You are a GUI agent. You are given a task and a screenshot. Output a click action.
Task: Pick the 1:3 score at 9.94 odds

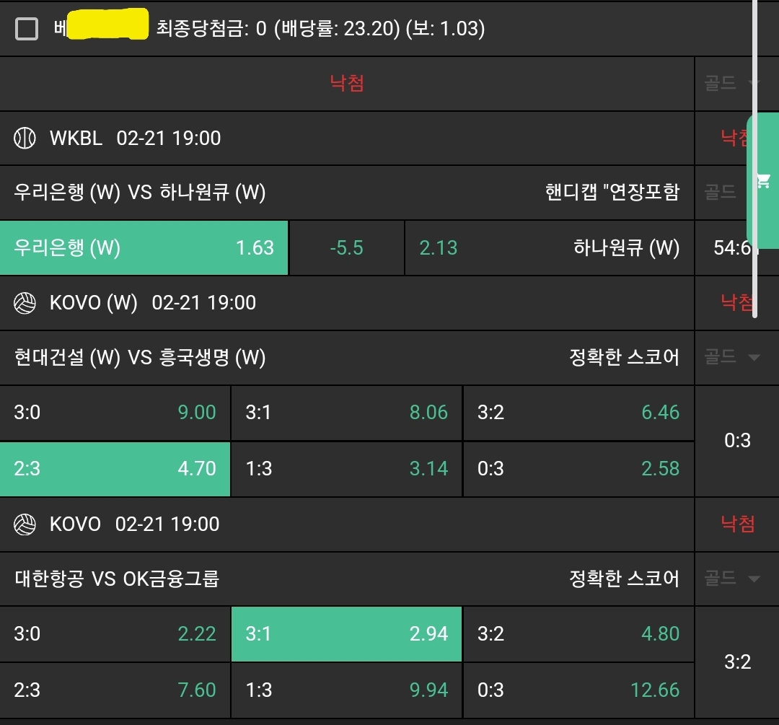point(346,690)
